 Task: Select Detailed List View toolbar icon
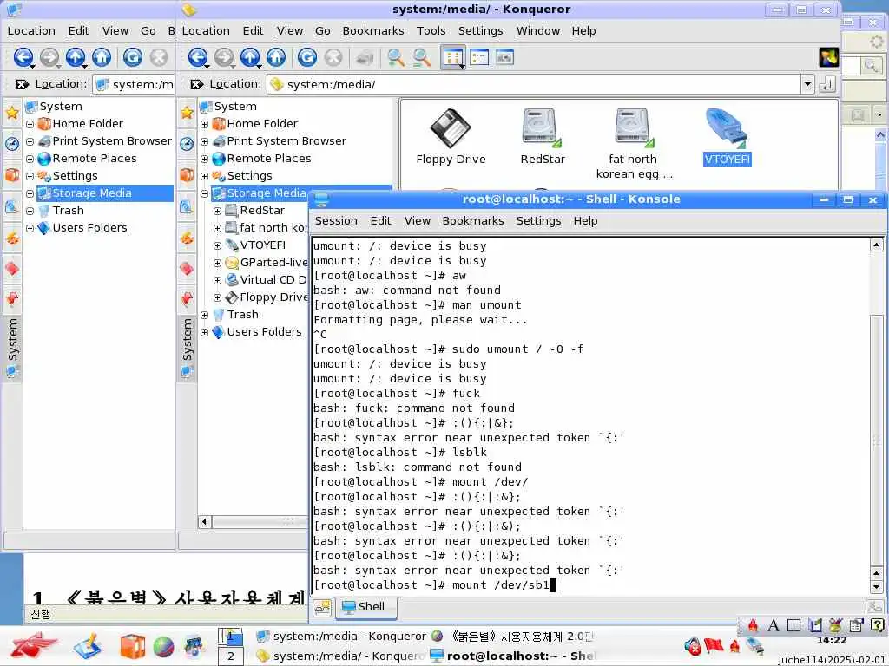pyautogui.click(x=479, y=57)
